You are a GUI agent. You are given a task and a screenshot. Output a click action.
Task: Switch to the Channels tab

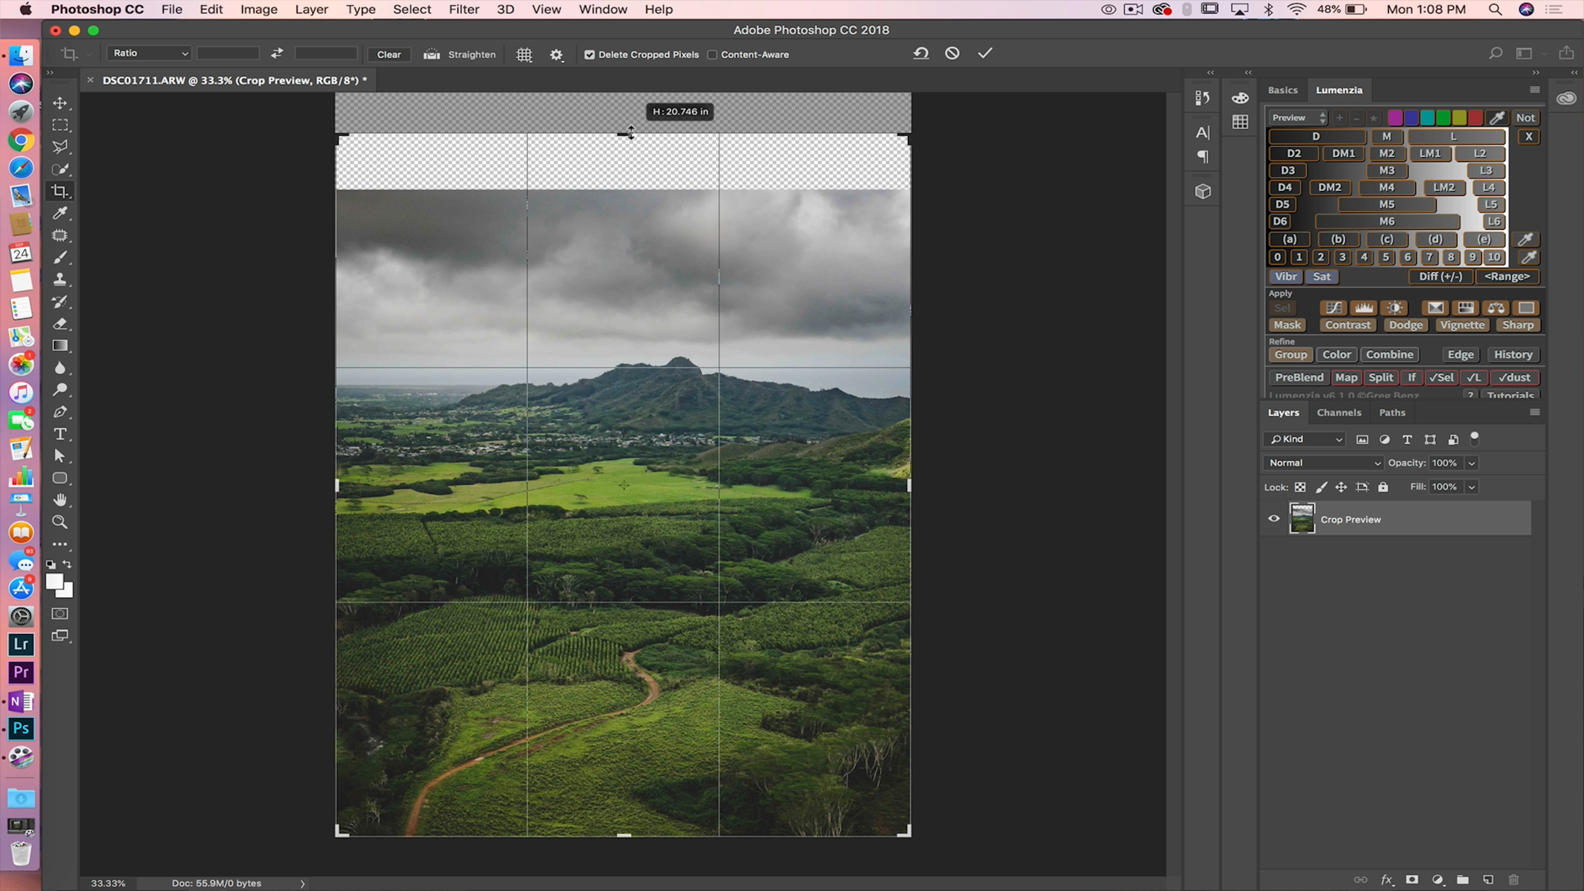[x=1339, y=413]
